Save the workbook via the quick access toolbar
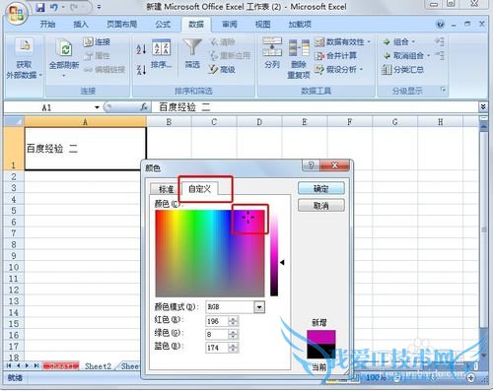493x391 pixels. tap(40, 7)
